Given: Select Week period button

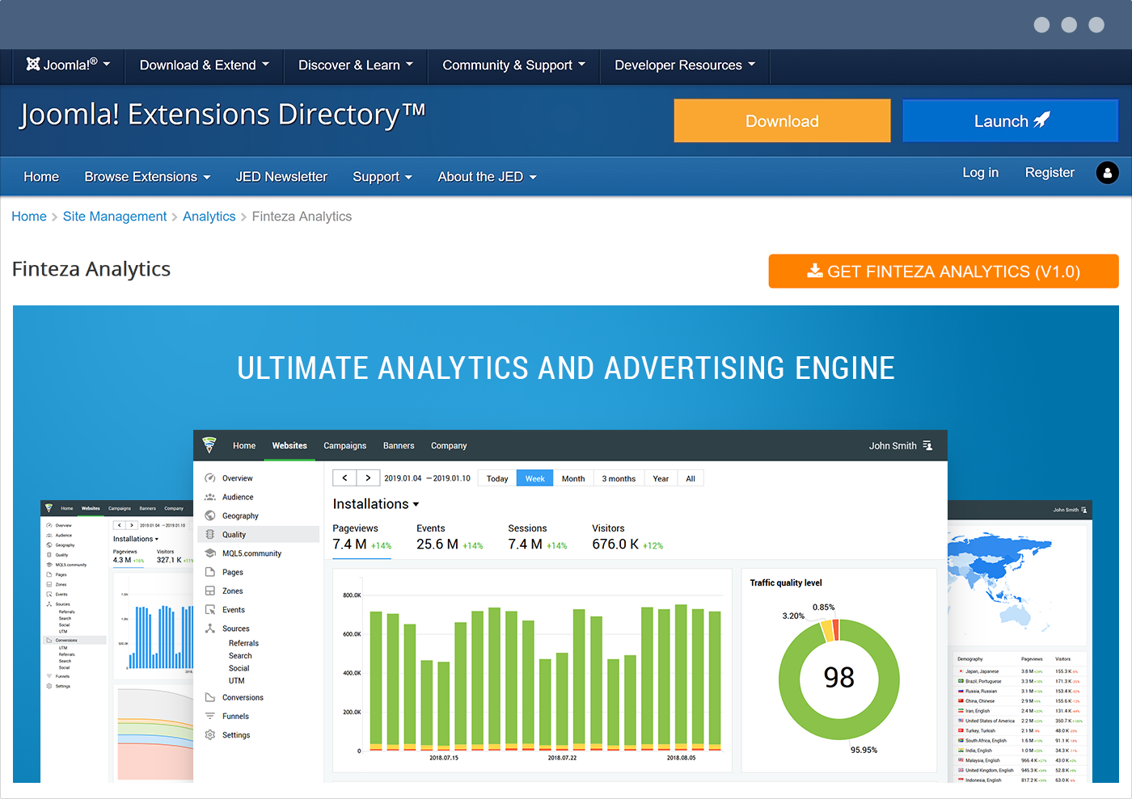Looking at the screenshot, I should pos(535,478).
